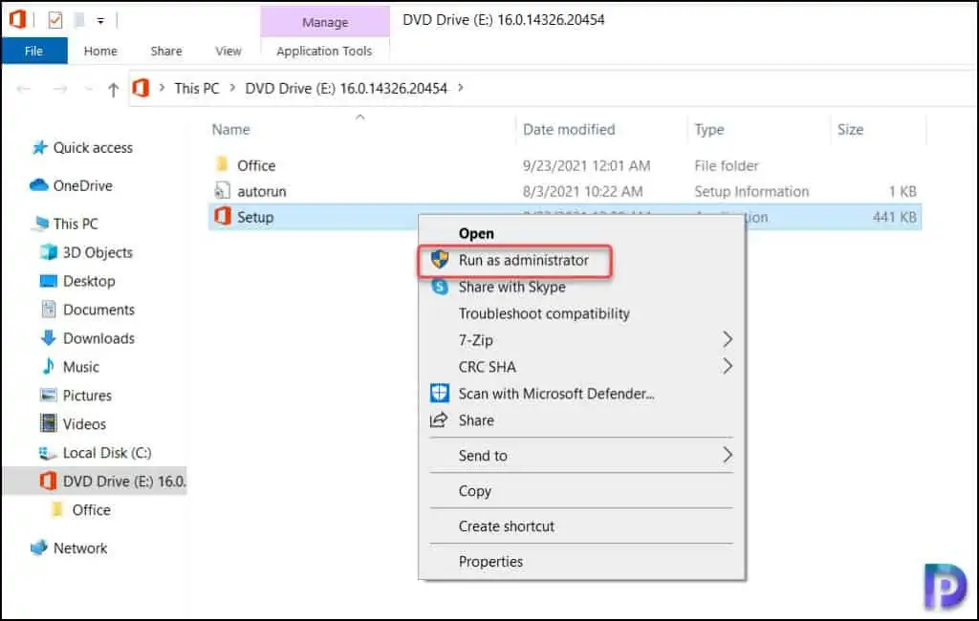The height and width of the screenshot is (621, 979).
Task: Choose Copy in the context menu
Action: click(475, 491)
